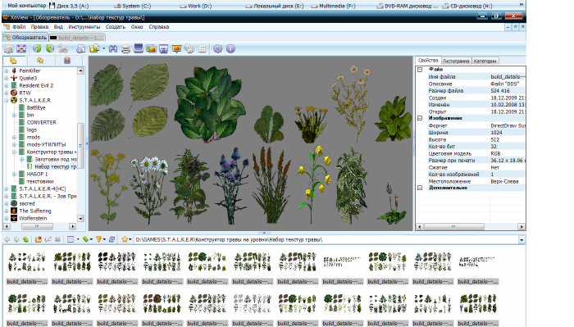Open dropdown arrow beside copy-to folder icon

coord(103,48)
